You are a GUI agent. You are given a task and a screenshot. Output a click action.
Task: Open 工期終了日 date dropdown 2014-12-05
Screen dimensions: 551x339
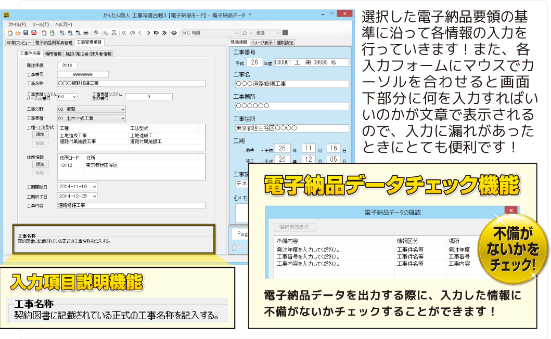78,197
